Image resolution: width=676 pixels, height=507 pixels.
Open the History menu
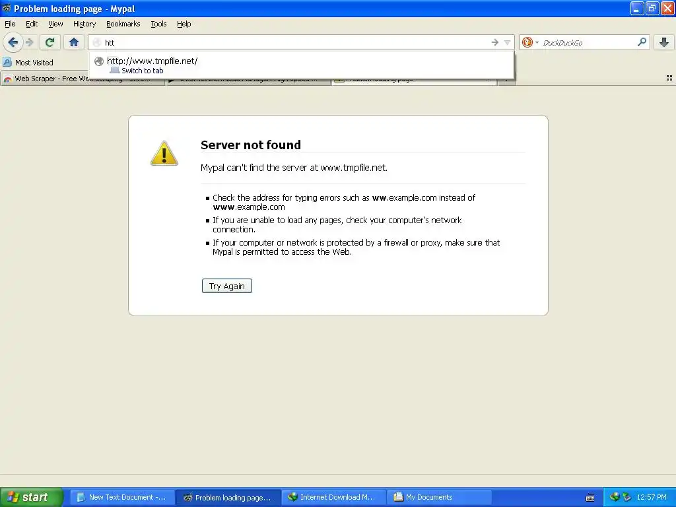84,24
